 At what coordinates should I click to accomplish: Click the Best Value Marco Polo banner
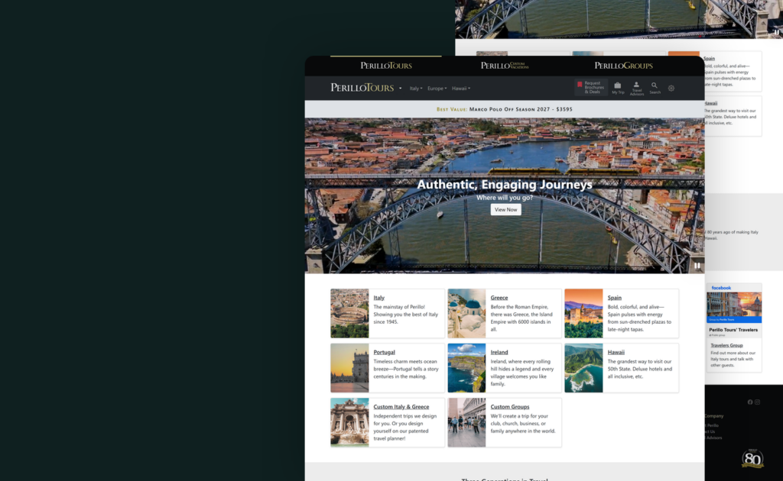click(505, 109)
